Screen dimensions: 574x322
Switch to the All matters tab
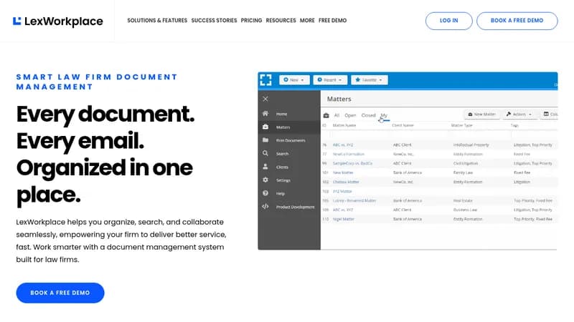click(337, 115)
